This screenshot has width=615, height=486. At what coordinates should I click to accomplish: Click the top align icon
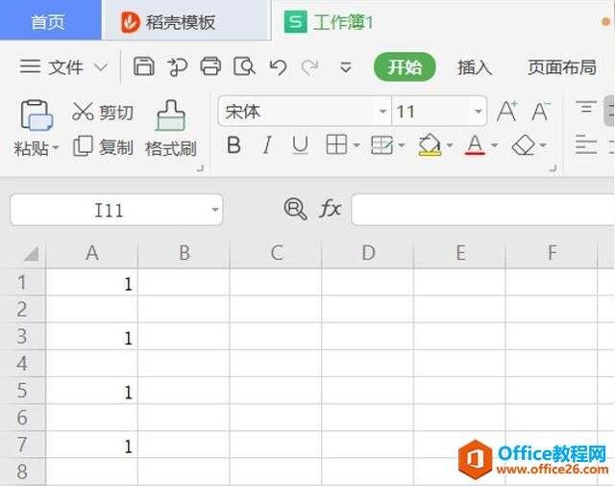[586, 107]
